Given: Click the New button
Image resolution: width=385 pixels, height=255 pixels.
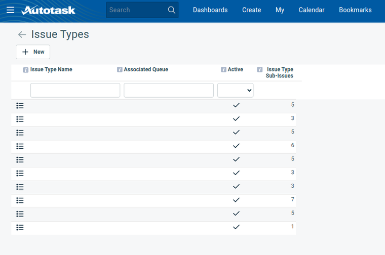Looking at the screenshot, I should (33, 52).
